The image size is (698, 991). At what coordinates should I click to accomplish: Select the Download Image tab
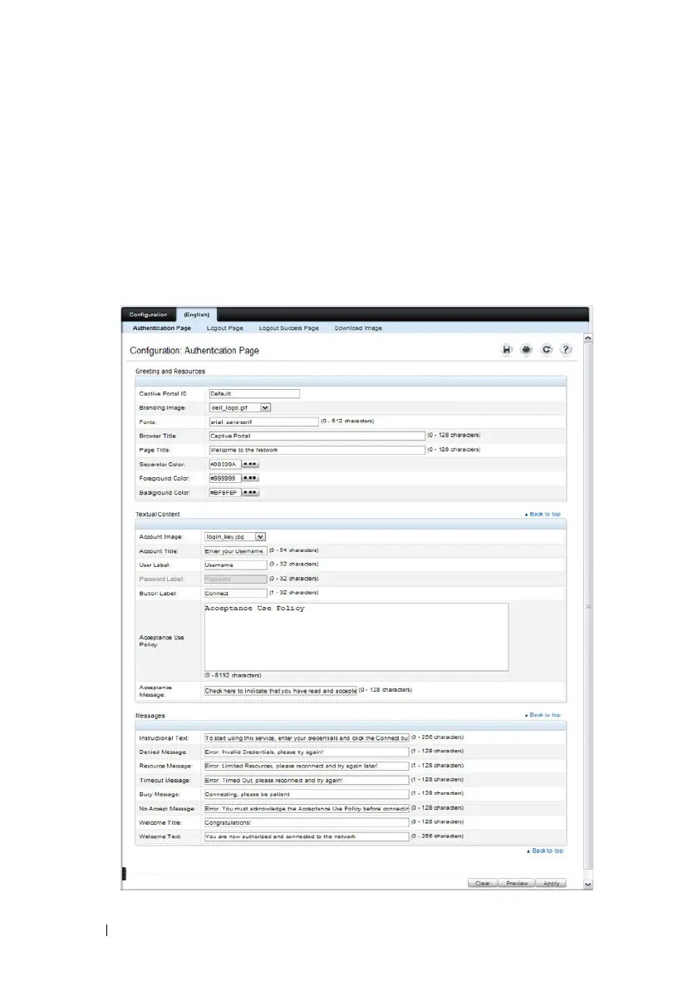(358, 328)
